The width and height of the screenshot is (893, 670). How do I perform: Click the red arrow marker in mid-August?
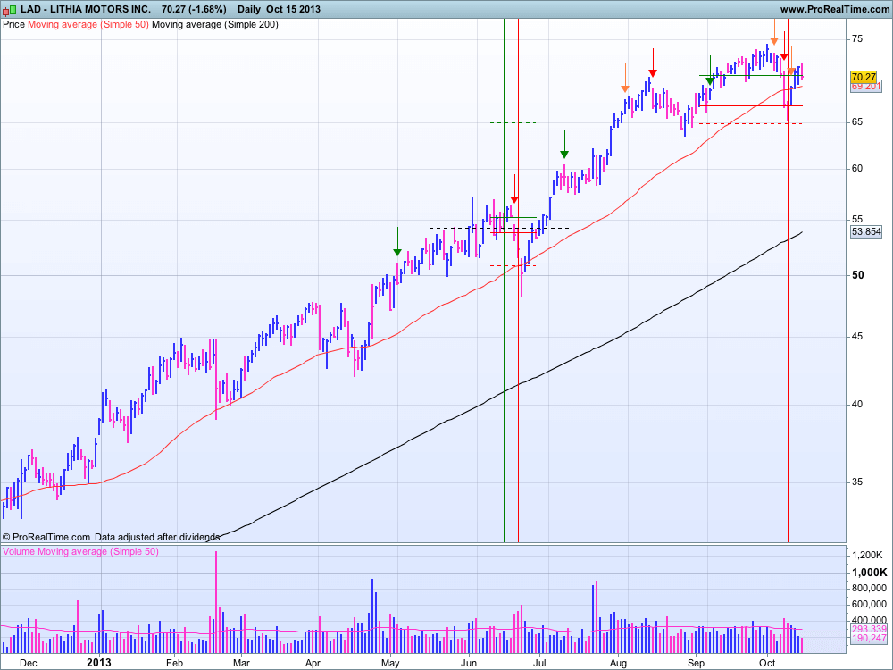[654, 72]
